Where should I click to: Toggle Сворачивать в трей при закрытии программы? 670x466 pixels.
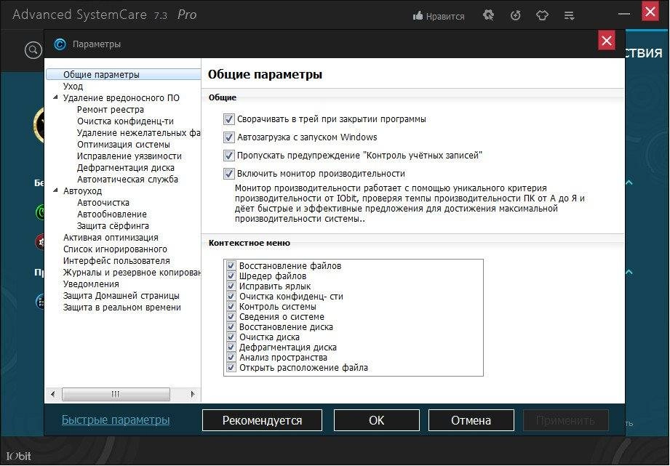(229, 119)
